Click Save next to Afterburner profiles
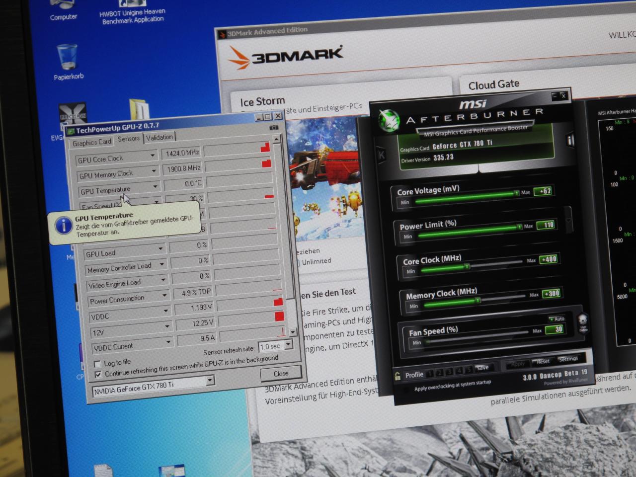The image size is (636, 477). click(482, 368)
